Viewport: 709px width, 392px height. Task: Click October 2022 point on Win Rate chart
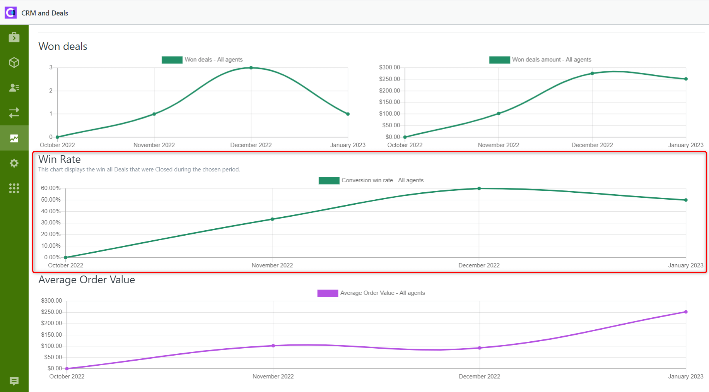tap(66, 257)
